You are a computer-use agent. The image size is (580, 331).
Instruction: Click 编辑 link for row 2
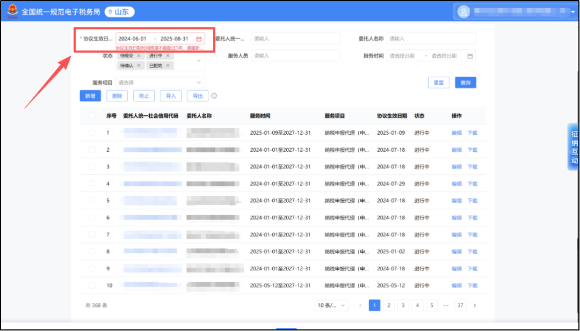456,150
